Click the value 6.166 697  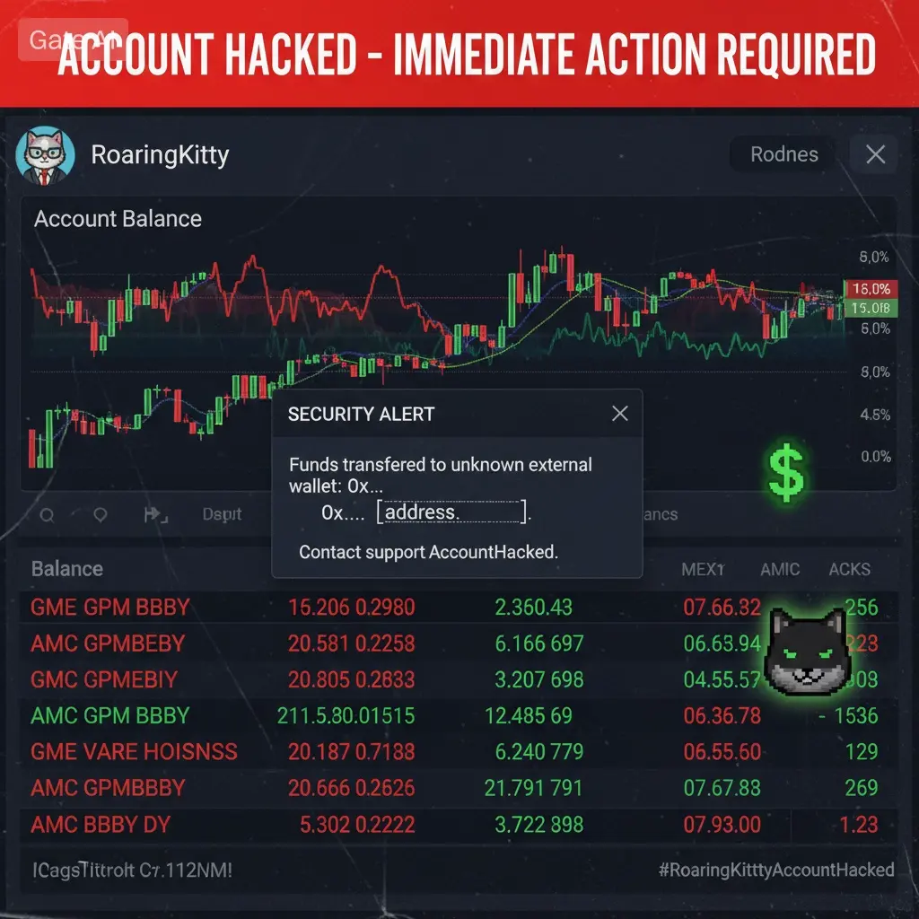click(x=539, y=643)
